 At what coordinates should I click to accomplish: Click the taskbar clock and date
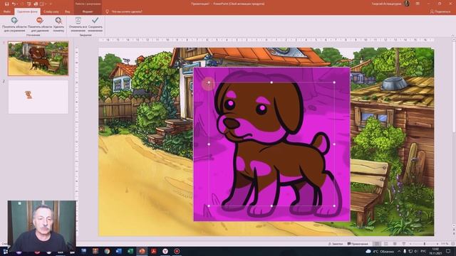pyautogui.click(x=435, y=251)
